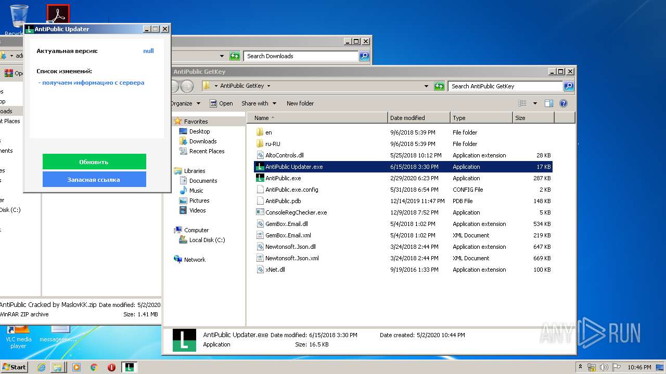Select the ru-RU folder icon

pos(260,144)
